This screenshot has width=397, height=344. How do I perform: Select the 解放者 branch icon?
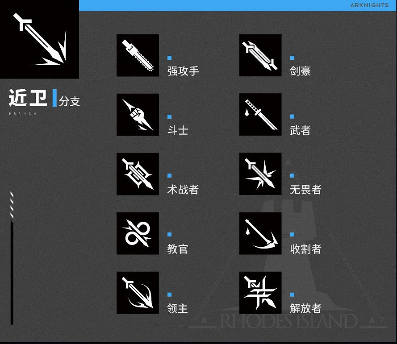click(x=260, y=293)
